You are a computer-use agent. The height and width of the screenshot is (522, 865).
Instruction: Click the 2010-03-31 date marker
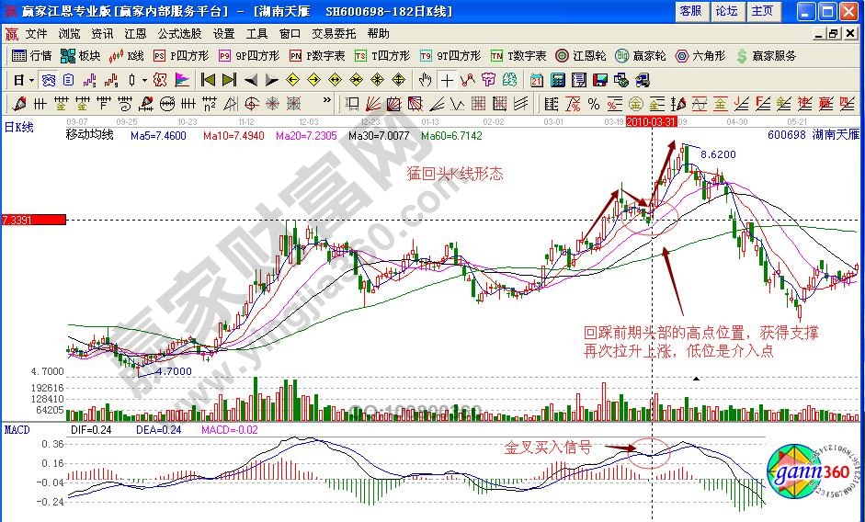(650, 121)
